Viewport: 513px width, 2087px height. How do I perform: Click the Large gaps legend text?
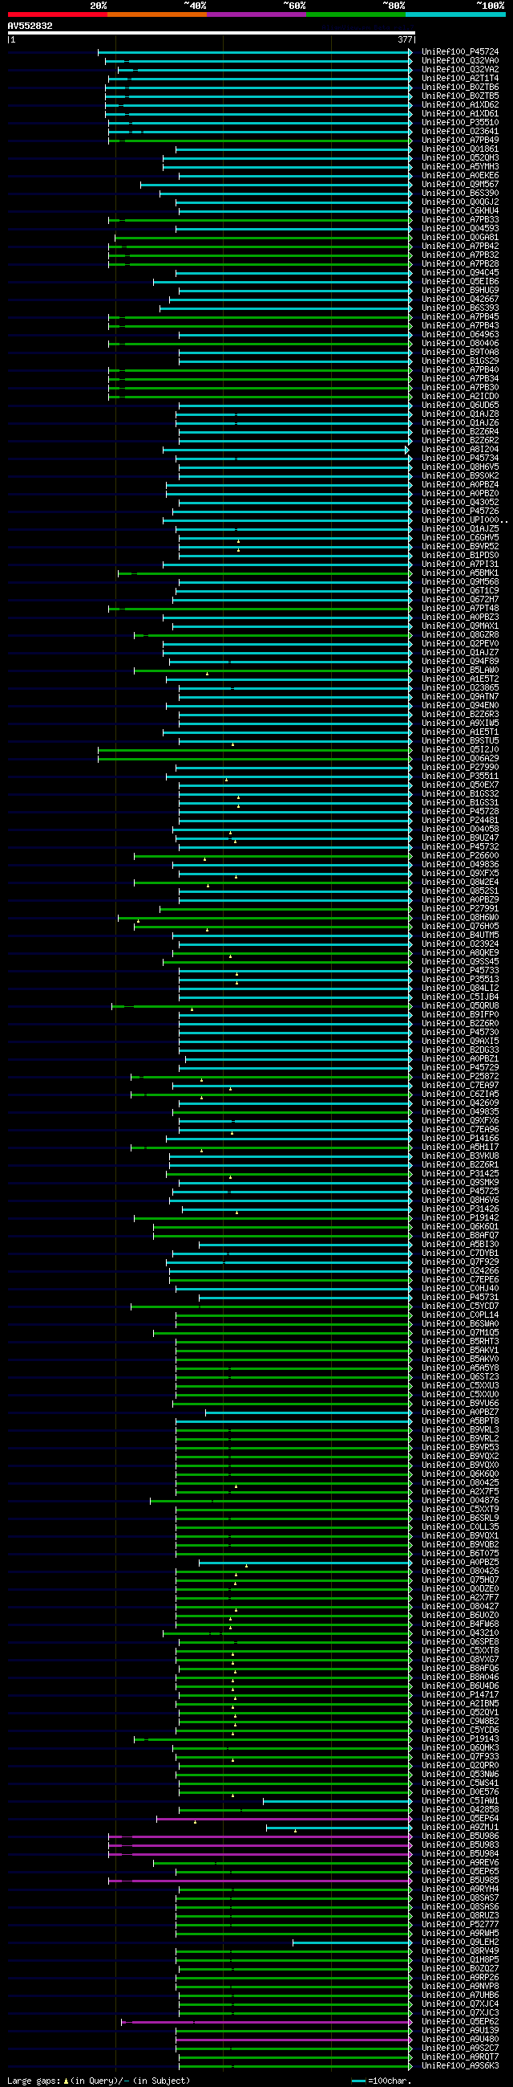(x=99, y=2080)
